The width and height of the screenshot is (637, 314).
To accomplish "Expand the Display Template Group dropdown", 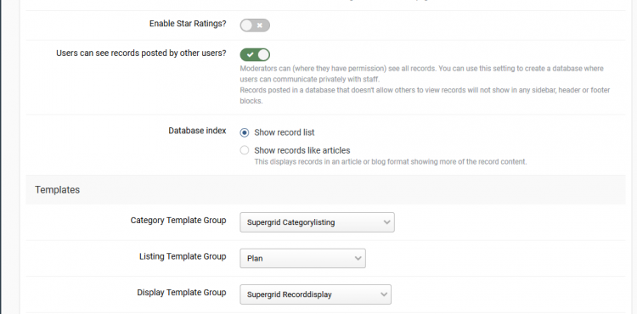I will point(315,294).
